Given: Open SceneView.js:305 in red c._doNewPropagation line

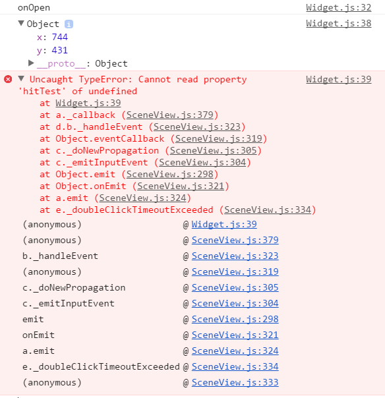Looking at the screenshot, I should point(214,150).
